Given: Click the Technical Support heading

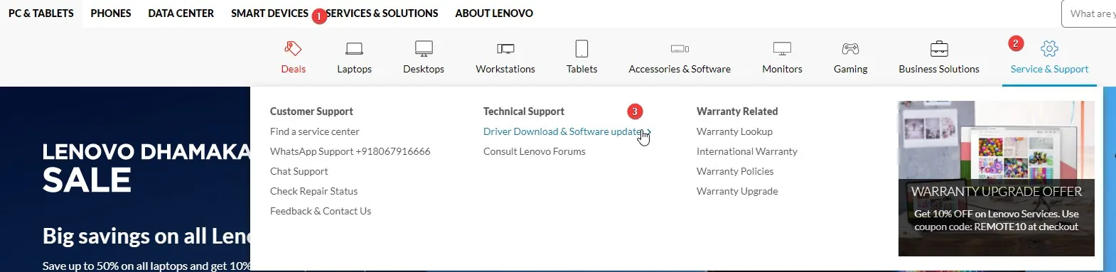Looking at the screenshot, I should (524, 111).
